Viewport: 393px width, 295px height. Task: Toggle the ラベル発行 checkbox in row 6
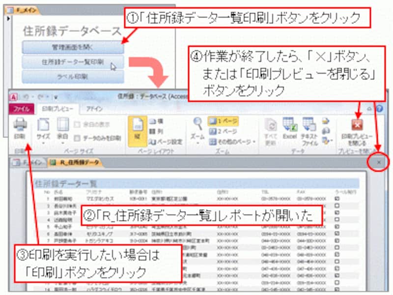tap(337, 234)
